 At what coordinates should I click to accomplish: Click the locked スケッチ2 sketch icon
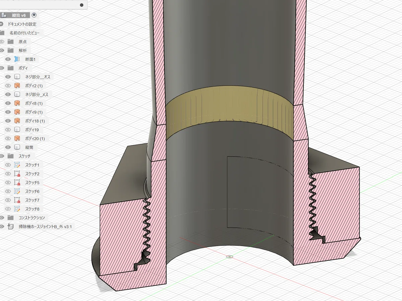click(17, 174)
